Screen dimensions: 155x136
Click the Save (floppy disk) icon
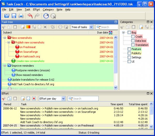coord(14,16)
